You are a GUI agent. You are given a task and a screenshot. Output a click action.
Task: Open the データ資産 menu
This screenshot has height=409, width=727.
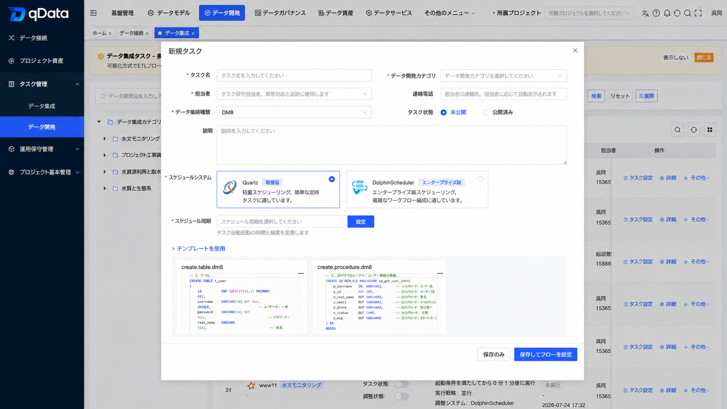pos(336,13)
